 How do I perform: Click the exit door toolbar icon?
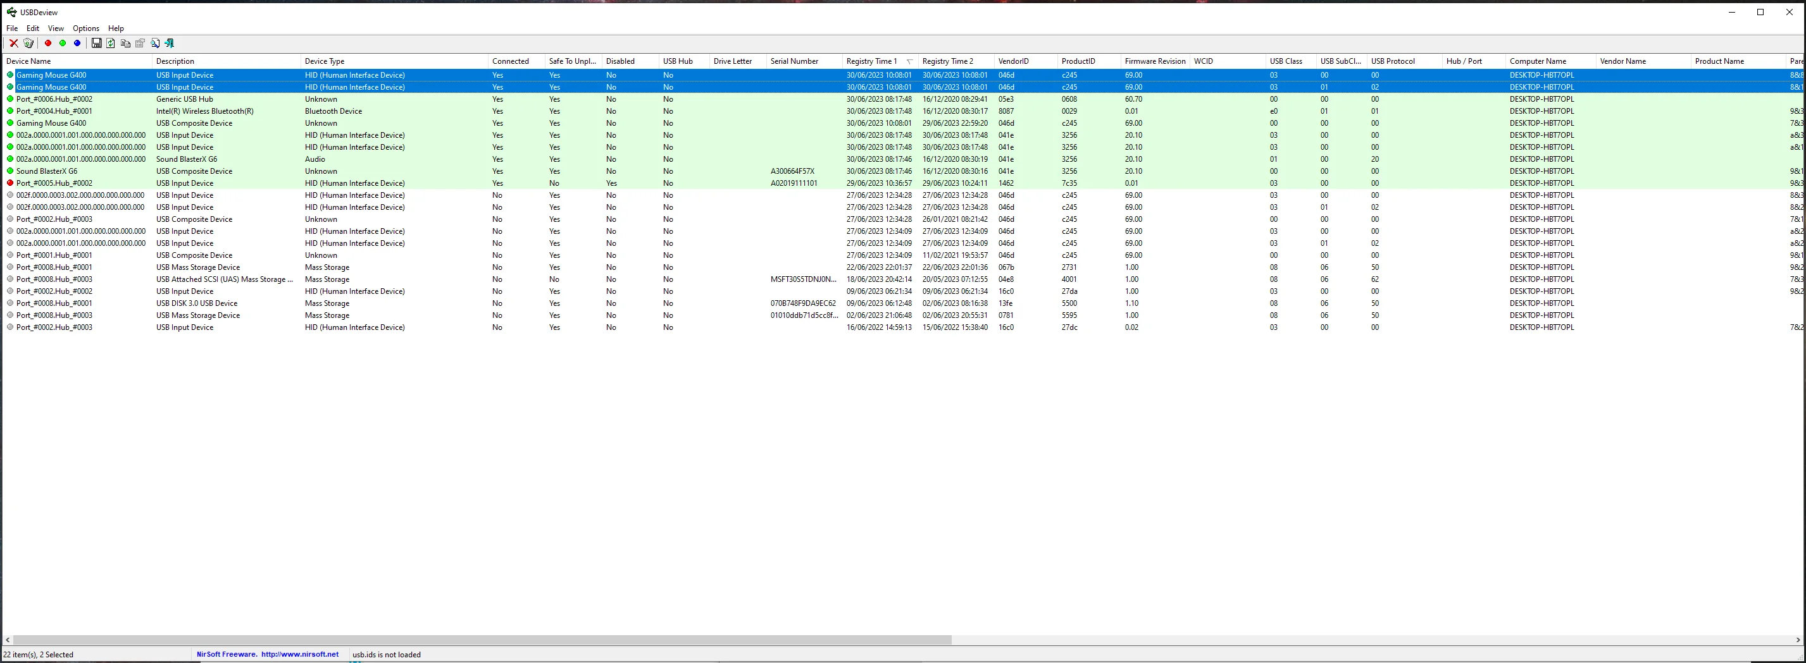(x=170, y=44)
